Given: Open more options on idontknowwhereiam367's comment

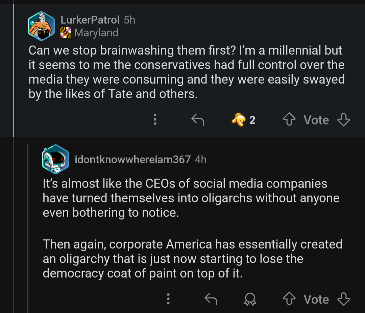Looking at the screenshot, I should point(169,299).
